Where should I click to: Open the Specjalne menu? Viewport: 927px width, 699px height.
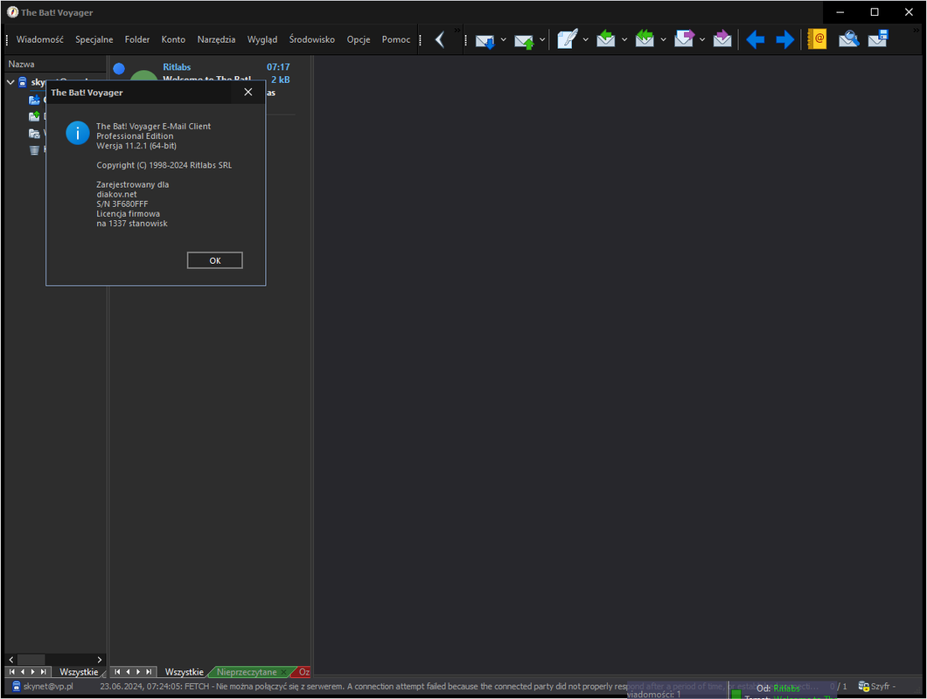coord(94,39)
